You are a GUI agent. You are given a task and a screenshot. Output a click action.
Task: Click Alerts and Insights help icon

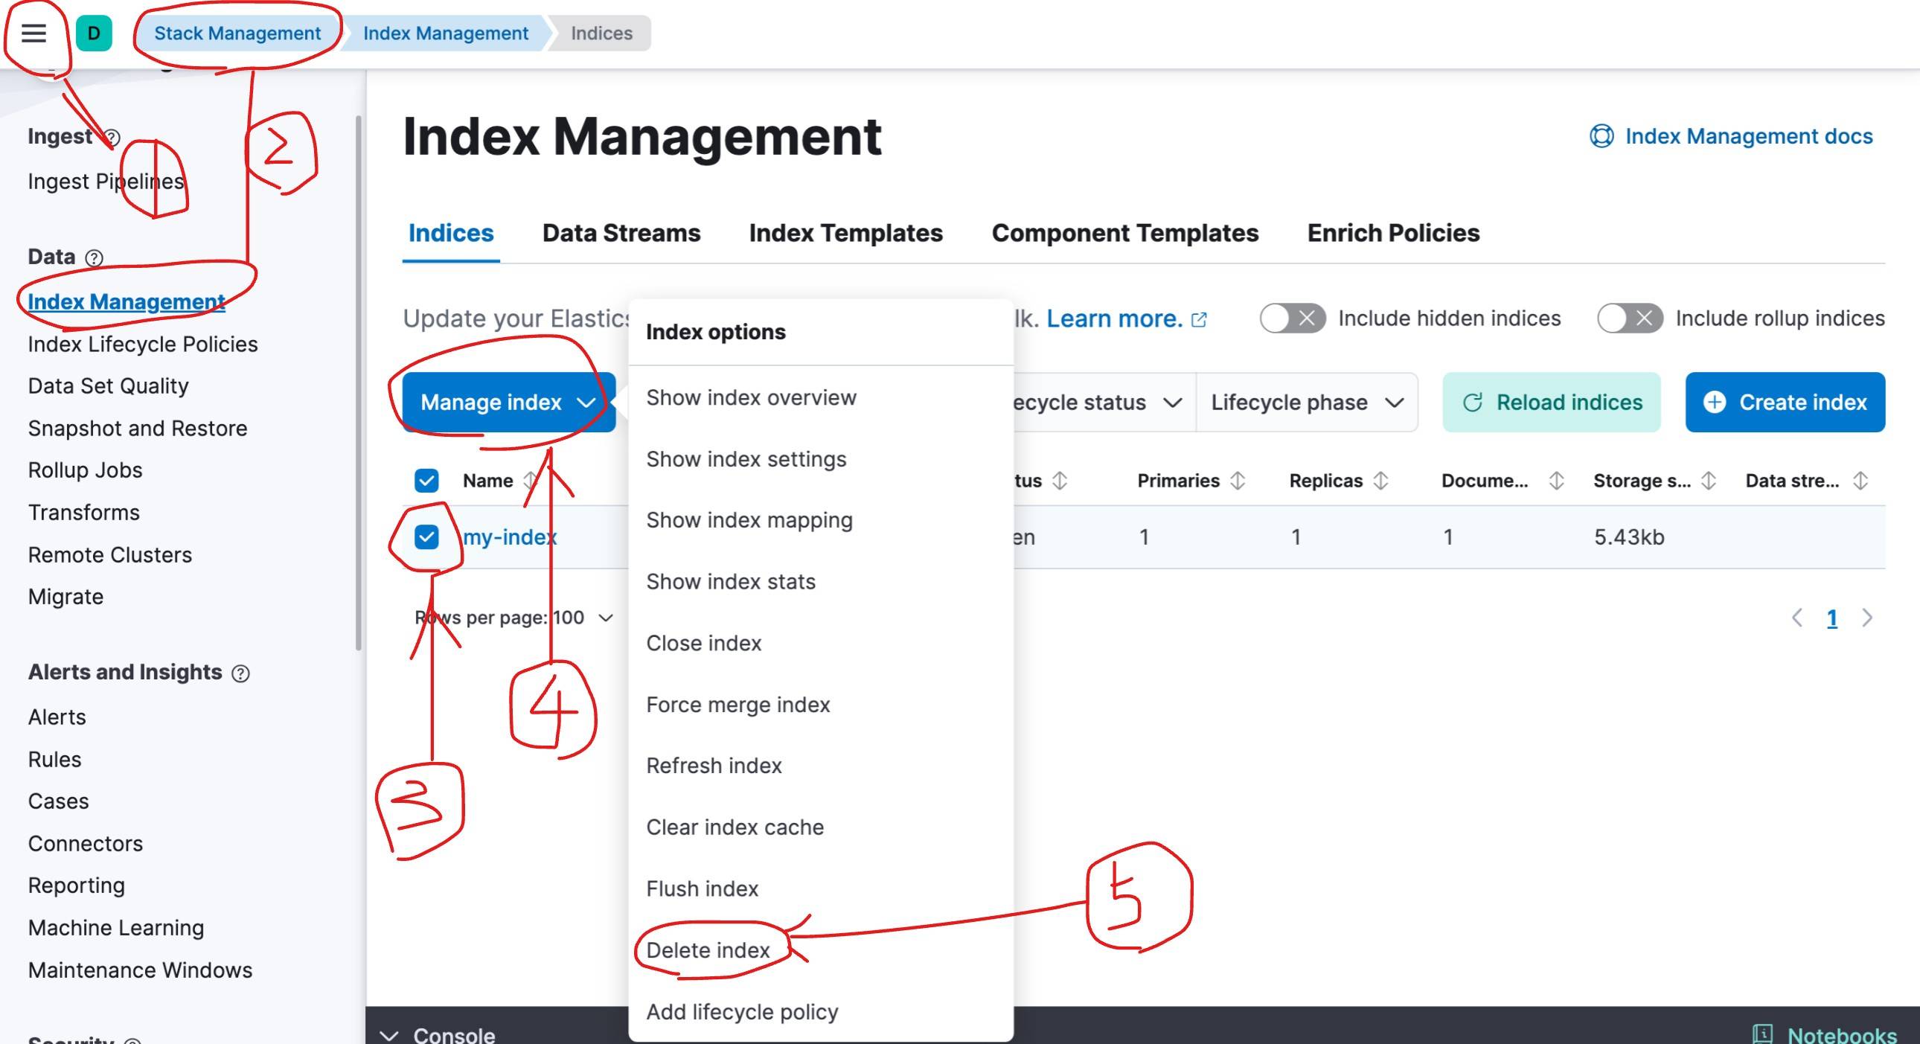241,673
